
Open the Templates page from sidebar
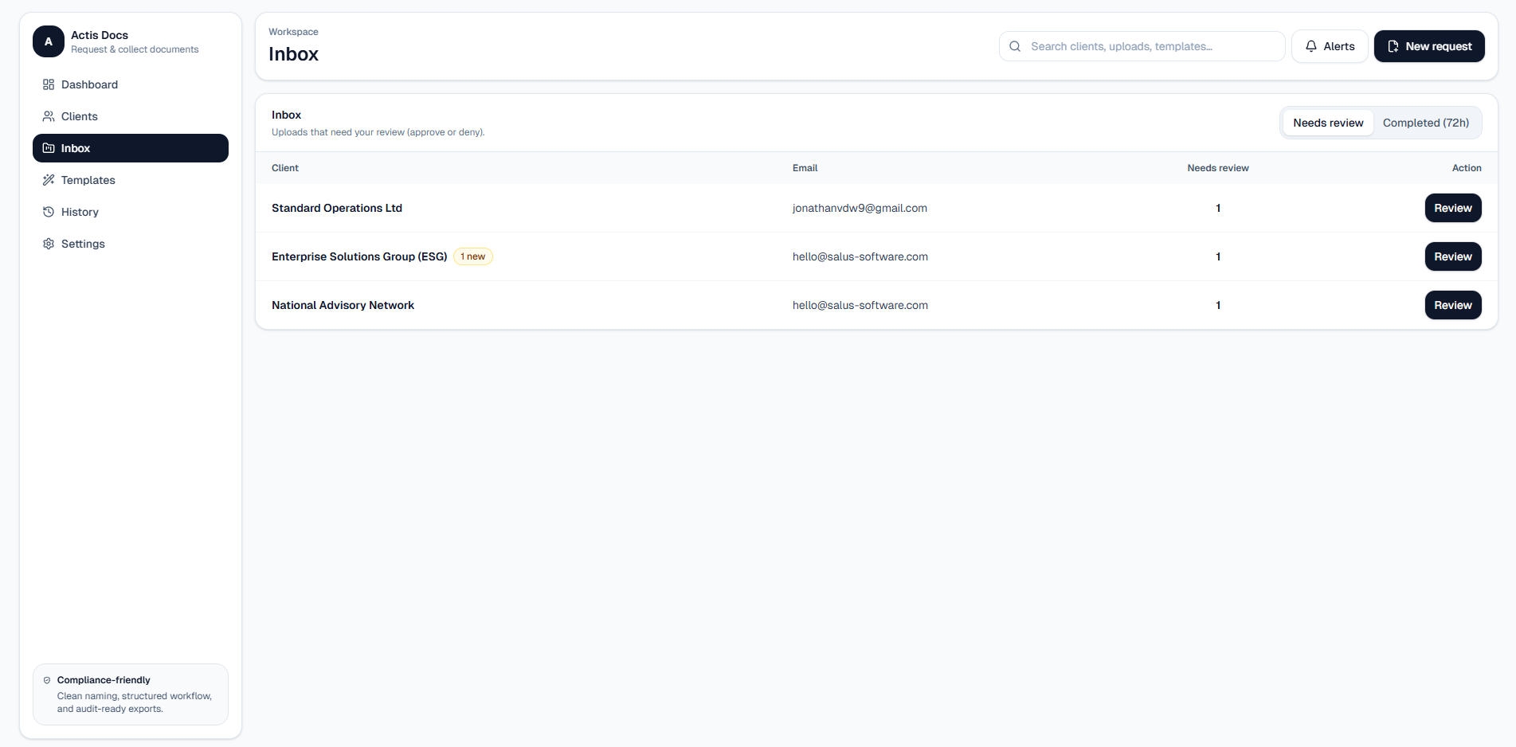coord(88,180)
